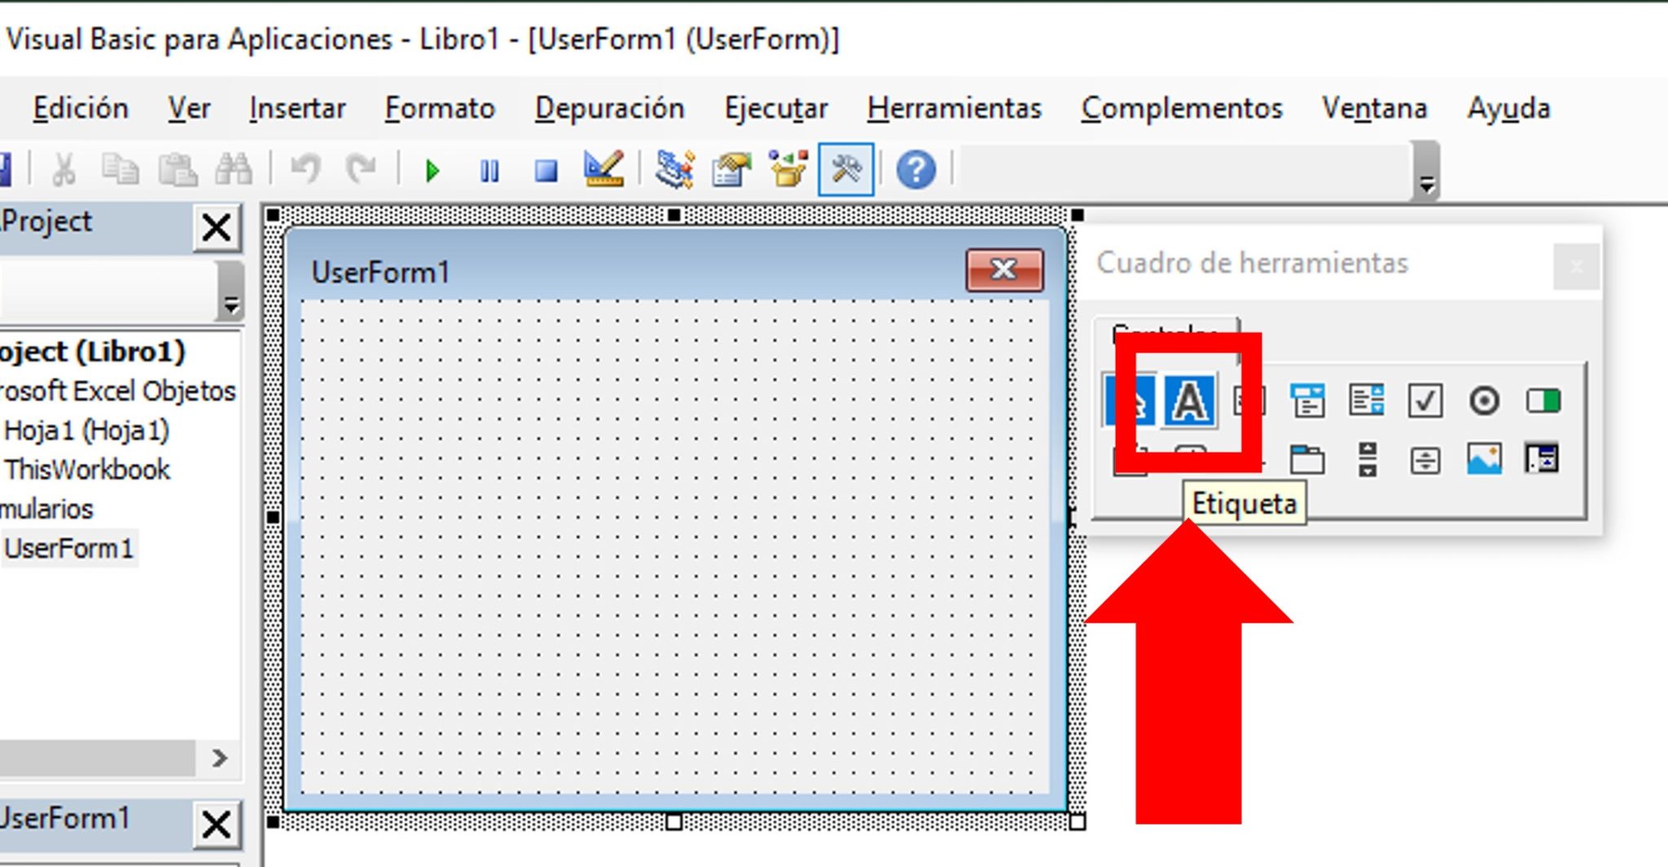Open the Depuración menu
The height and width of the screenshot is (867, 1668).
pos(609,107)
